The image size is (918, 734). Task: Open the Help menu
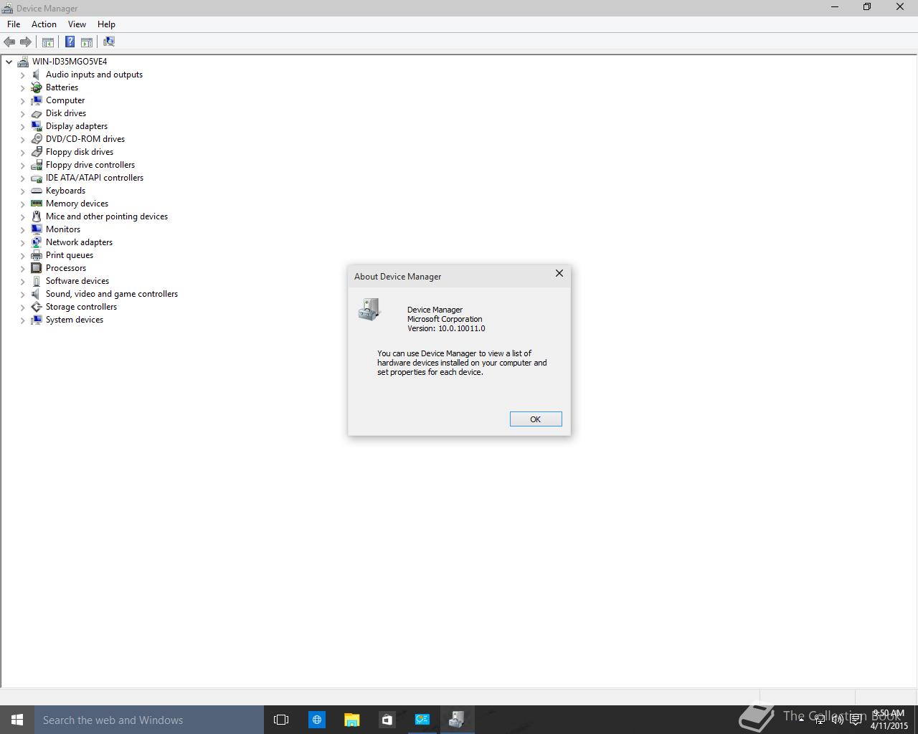point(106,24)
